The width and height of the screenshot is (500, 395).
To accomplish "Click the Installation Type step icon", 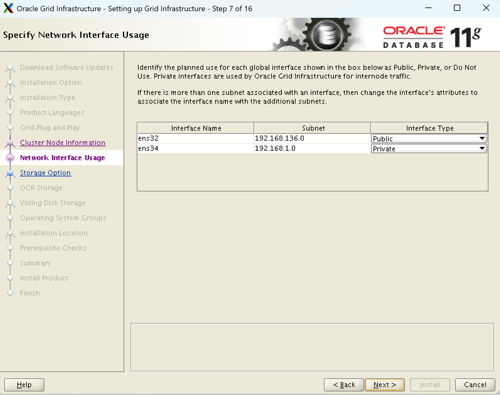I will coord(10,98).
